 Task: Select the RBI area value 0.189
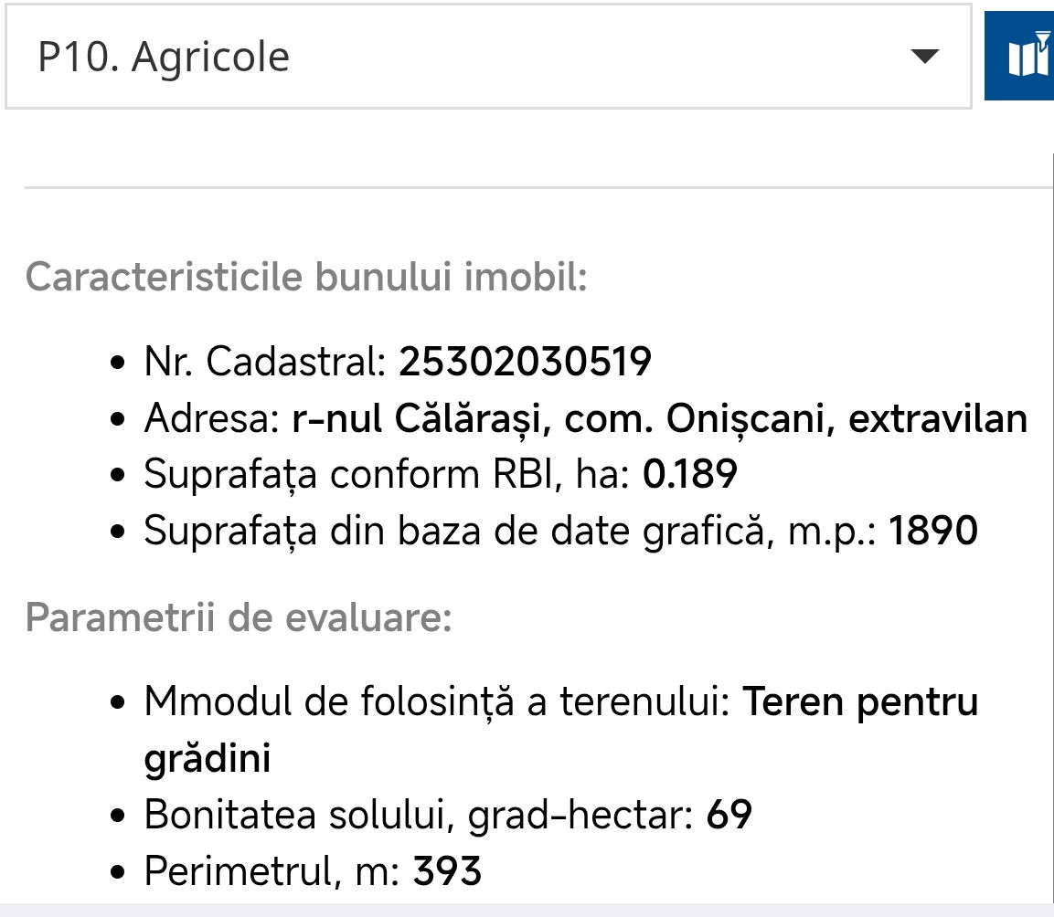point(689,474)
